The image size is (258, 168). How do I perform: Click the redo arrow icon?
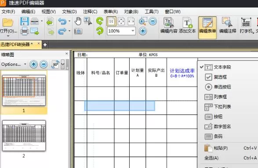coord(62,31)
